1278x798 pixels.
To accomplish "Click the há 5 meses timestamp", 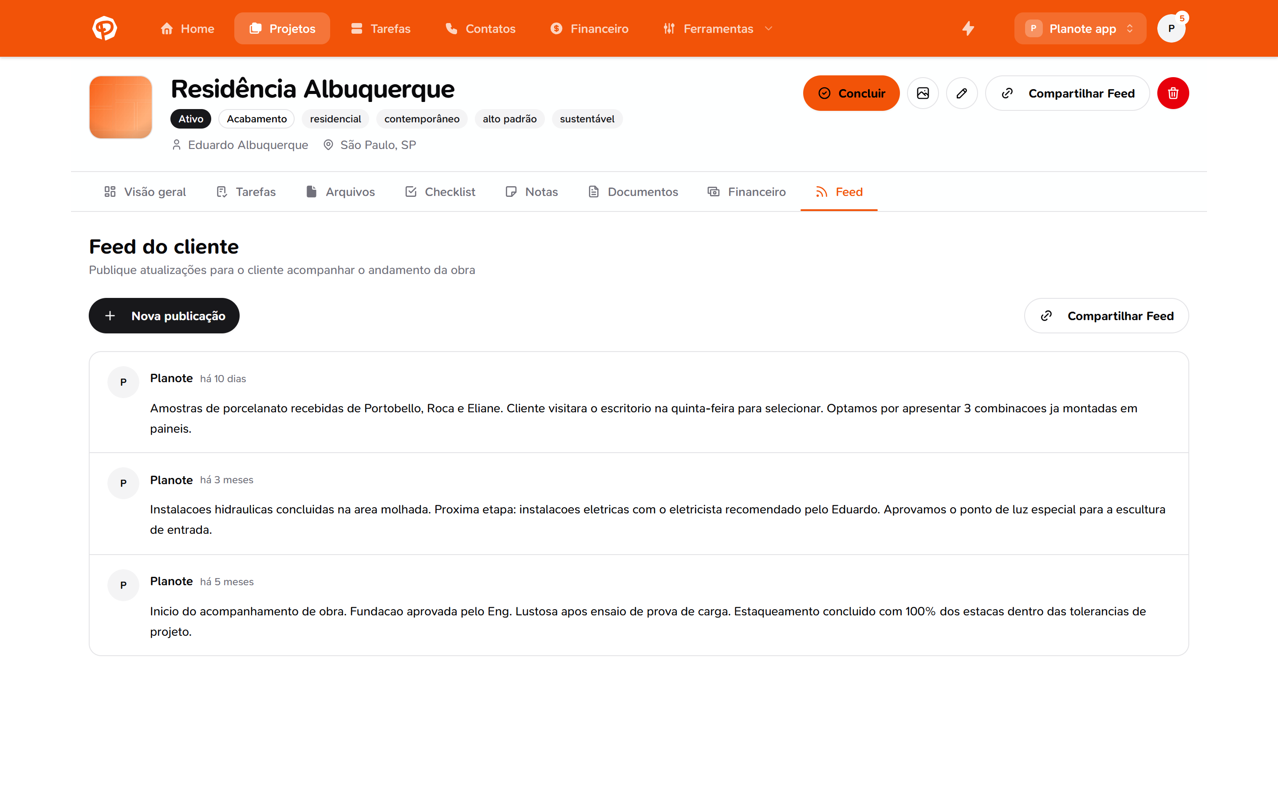I will [x=227, y=582].
